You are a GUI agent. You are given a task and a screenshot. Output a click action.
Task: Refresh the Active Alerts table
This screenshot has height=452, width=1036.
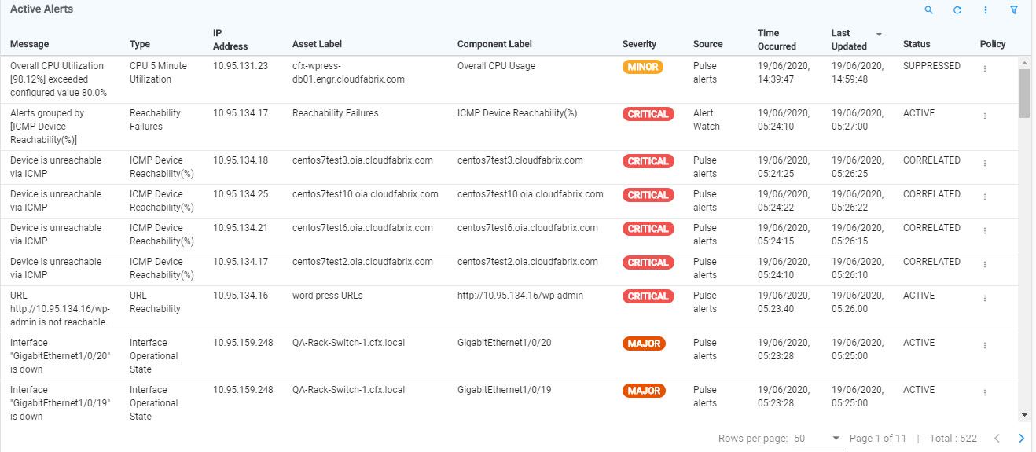[957, 10]
